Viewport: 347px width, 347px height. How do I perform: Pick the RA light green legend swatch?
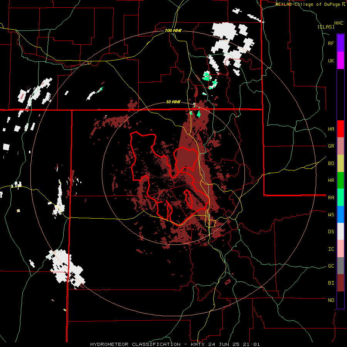pyautogui.click(x=340, y=197)
